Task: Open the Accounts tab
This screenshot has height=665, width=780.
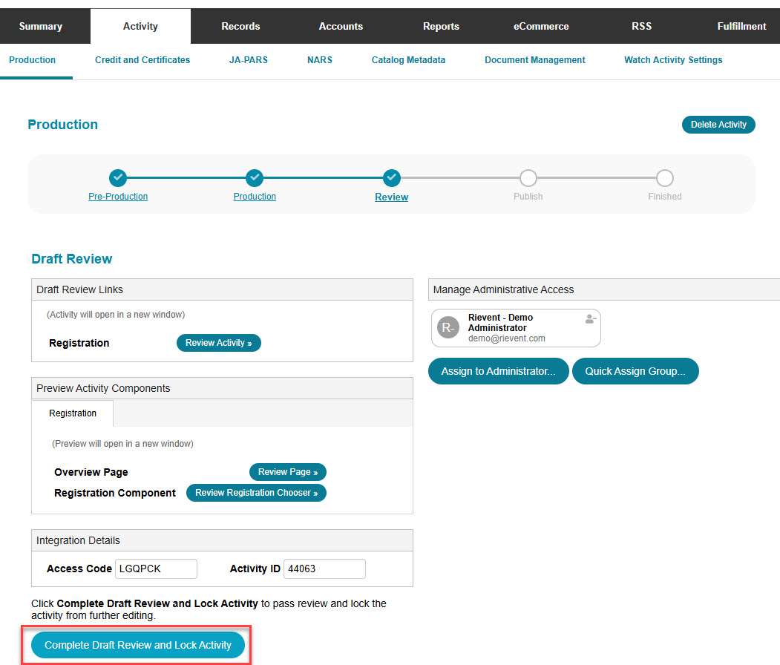Action: pos(341,27)
